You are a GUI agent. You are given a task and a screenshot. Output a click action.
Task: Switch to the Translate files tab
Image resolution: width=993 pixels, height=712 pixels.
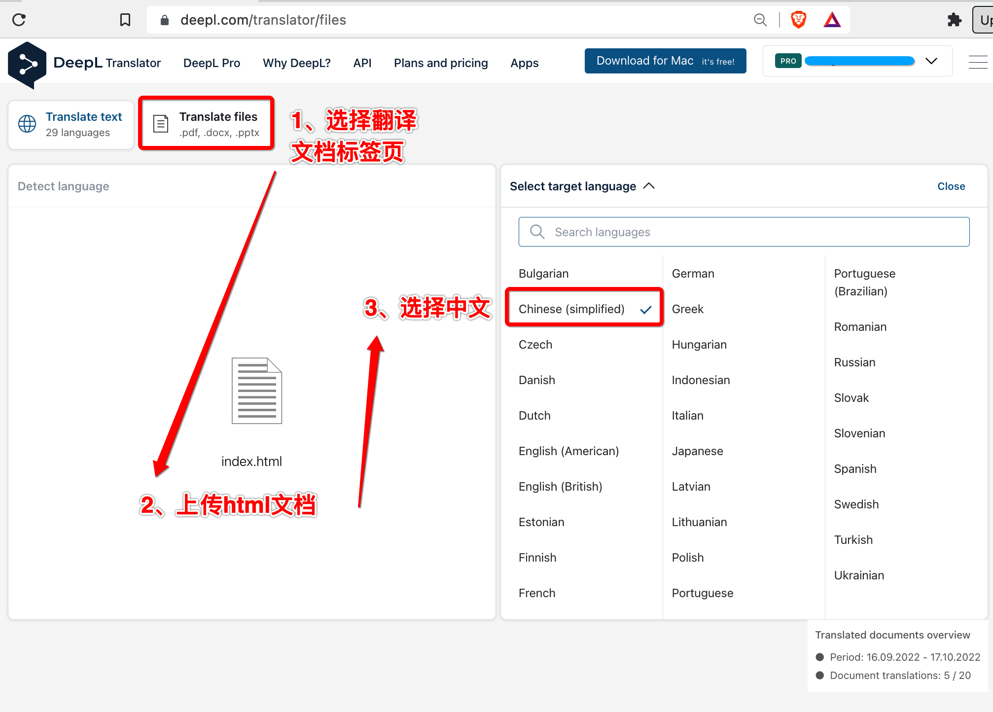[207, 124]
